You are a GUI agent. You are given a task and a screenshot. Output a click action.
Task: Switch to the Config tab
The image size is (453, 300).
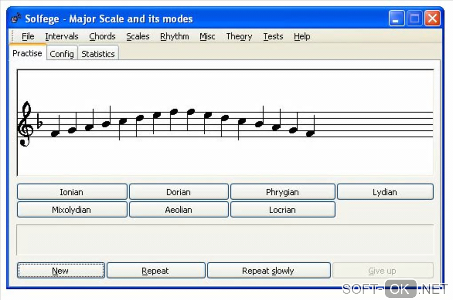(x=62, y=54)
